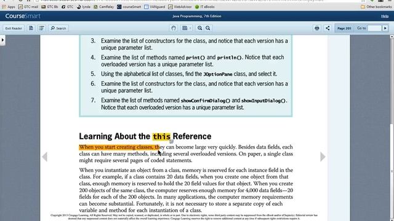Screen dimensions: 394x221
Task: Open the IT eBooks bookmark
Action: tap(205, 7)
